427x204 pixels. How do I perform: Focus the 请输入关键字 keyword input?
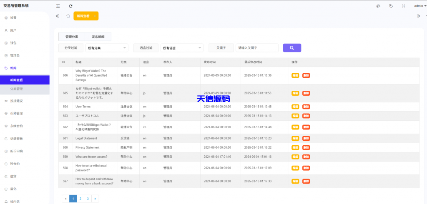point(257,48)
